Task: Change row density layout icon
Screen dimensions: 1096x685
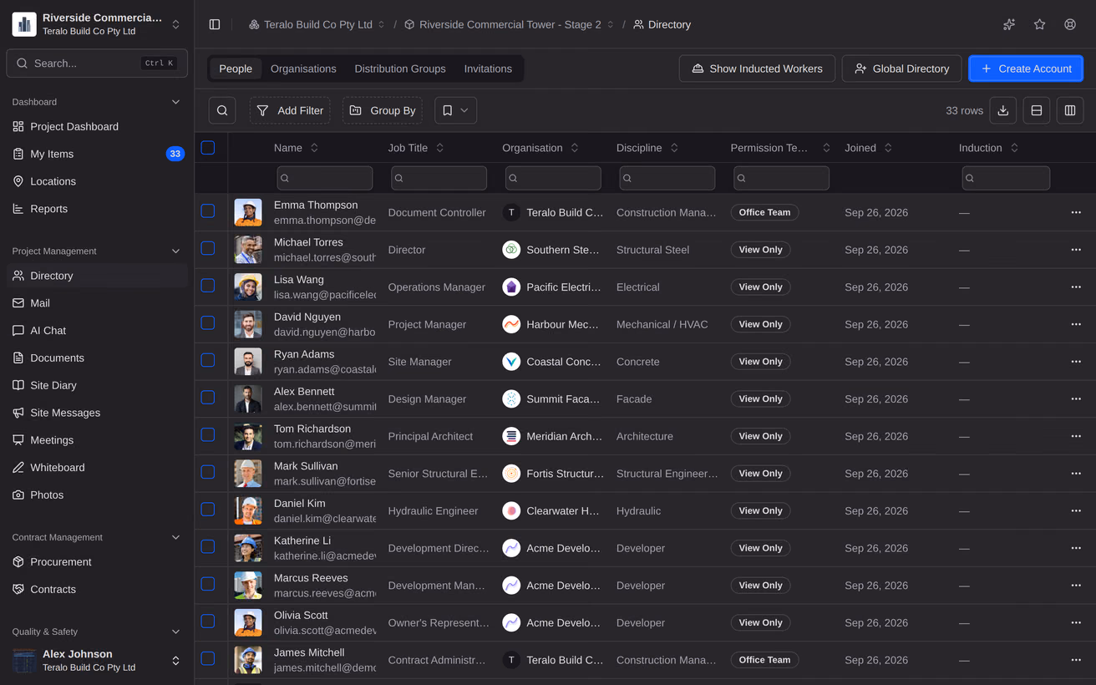Action: pos(1037,110)
